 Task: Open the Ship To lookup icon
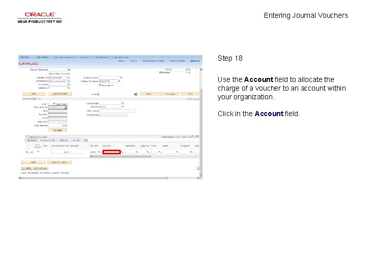[122, 106]
